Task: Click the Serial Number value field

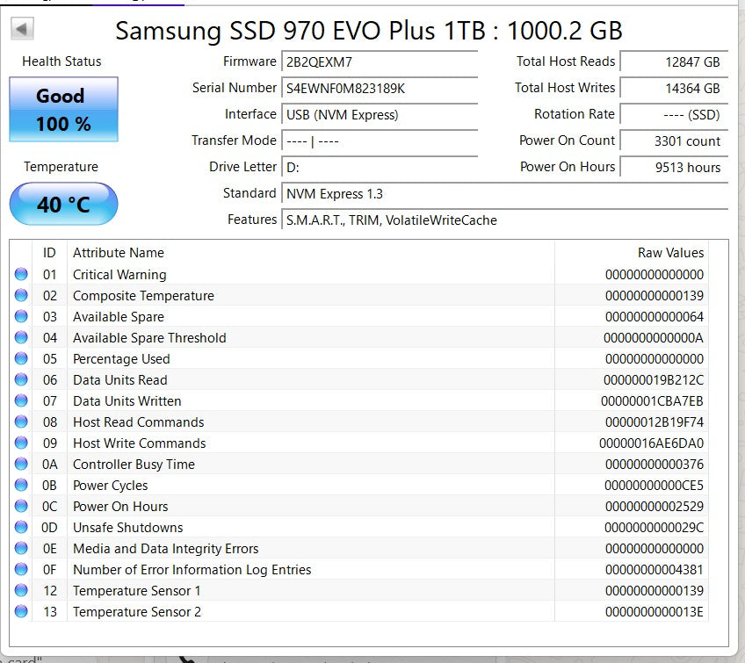Action: (x=378, y=88)
